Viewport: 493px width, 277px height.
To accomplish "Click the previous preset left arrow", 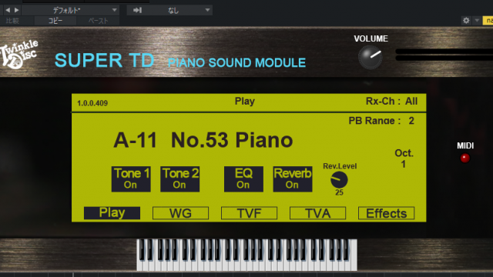I will pyautogui.click(x=8, y=10).
